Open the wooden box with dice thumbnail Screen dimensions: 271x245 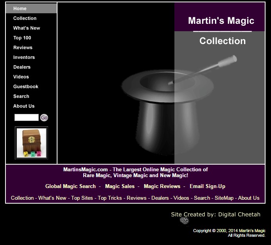[x=31, y=143]
